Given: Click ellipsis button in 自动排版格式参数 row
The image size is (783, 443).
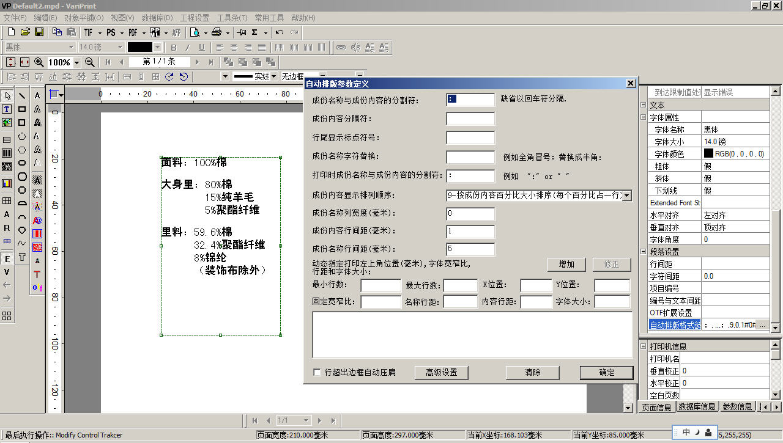Looking at the screenshot, I should click(762, 325).
